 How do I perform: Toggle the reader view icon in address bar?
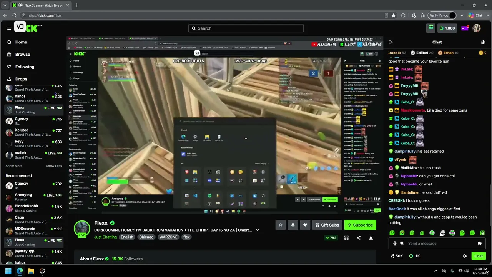coord(386,15)
